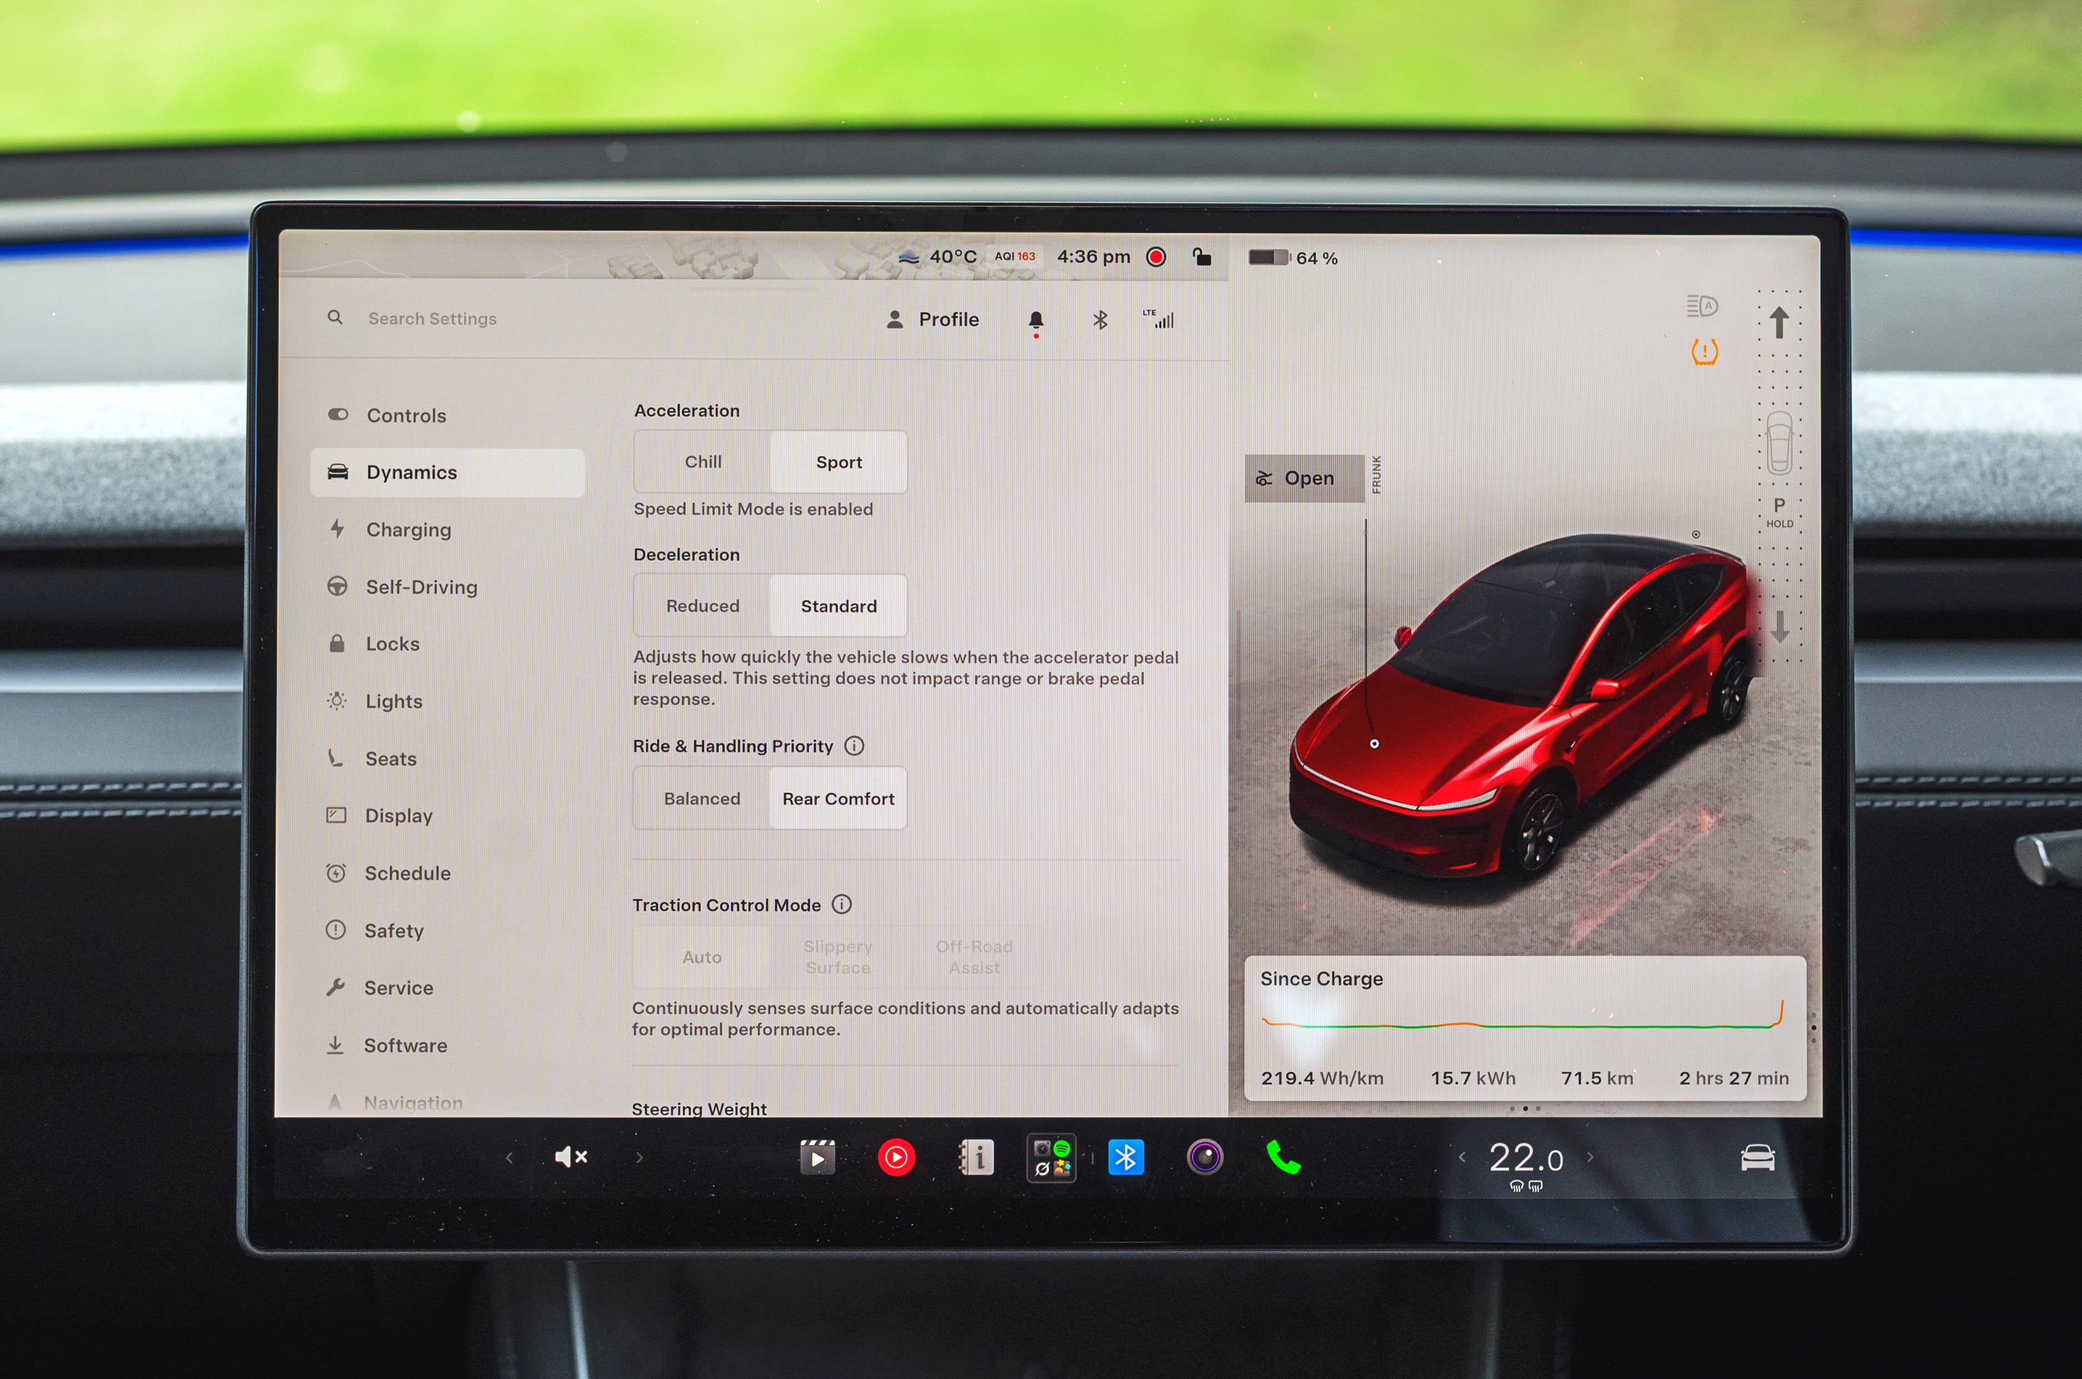
Task: Unmute using the speaker mute icon
Action: (571, 1157)
